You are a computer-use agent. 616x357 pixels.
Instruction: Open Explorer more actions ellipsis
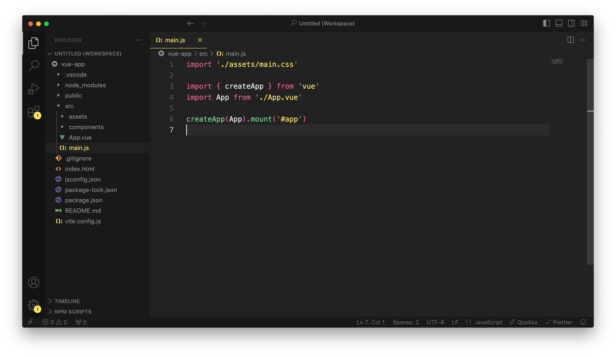(x=139, y=40)
